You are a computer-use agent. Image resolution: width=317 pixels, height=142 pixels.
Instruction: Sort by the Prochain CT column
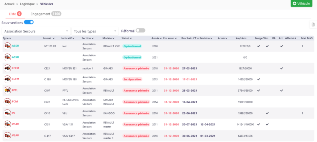coord(190,38)
